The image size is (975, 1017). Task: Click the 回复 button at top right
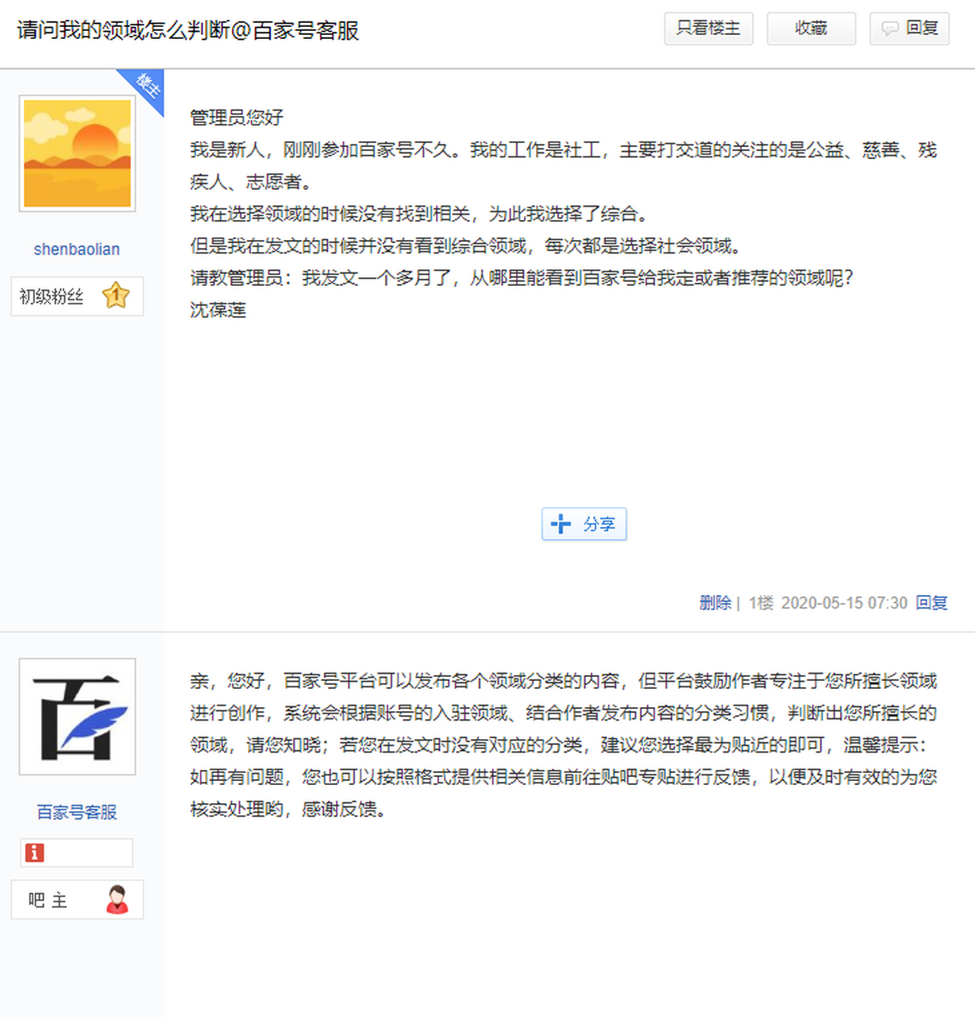(x=909, y=29)
